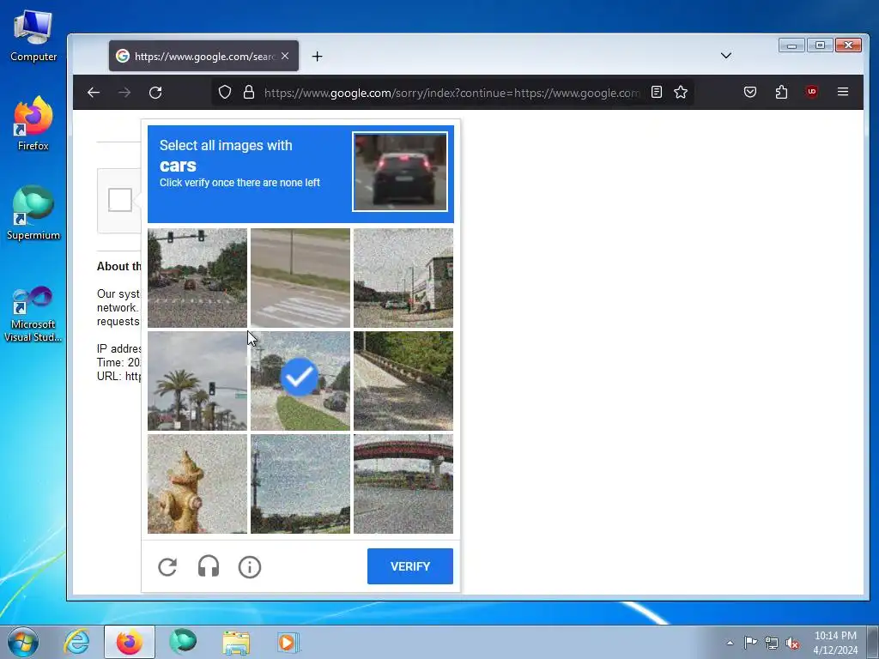Launch Internet Explorer from taskbar
The width and height of the screenshot is (879, 659).
(76, 642)
